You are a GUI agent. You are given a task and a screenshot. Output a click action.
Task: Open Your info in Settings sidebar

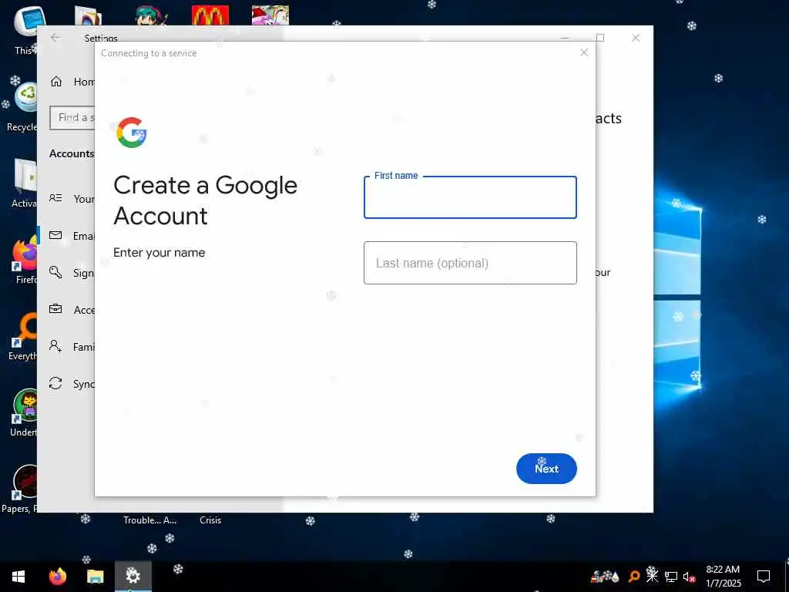(x=72, y=199)
